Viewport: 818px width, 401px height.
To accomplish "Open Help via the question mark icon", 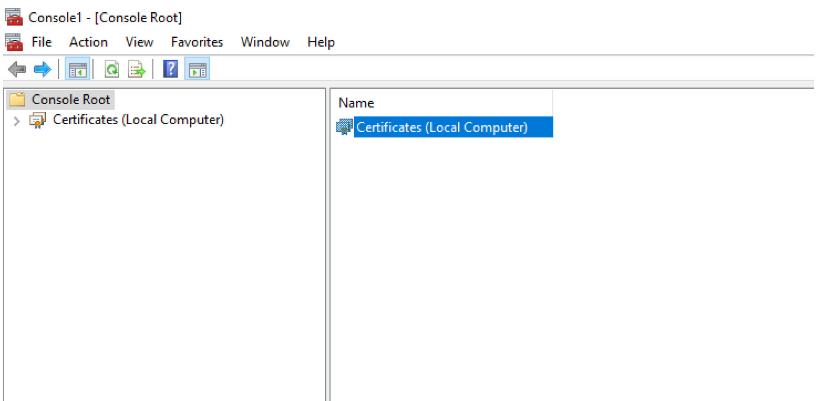I will click(170, 69).
